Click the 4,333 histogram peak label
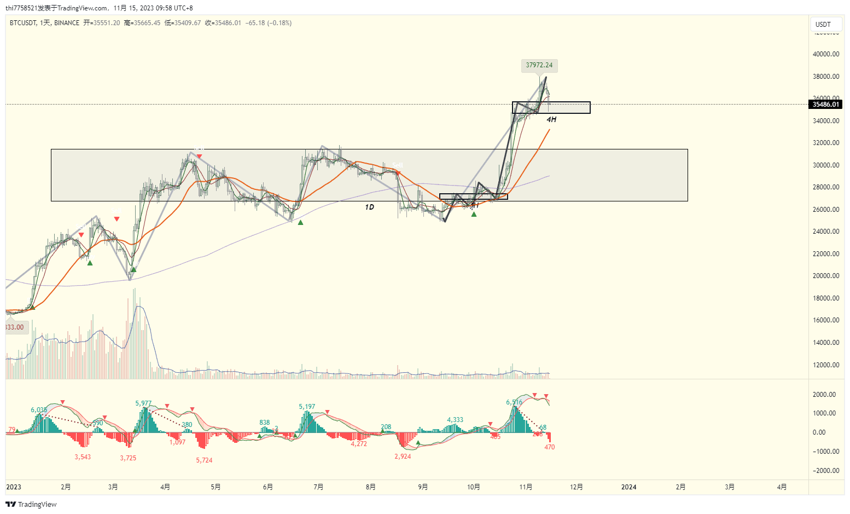This screenshot has width=850, height=514. pos(455,420)
